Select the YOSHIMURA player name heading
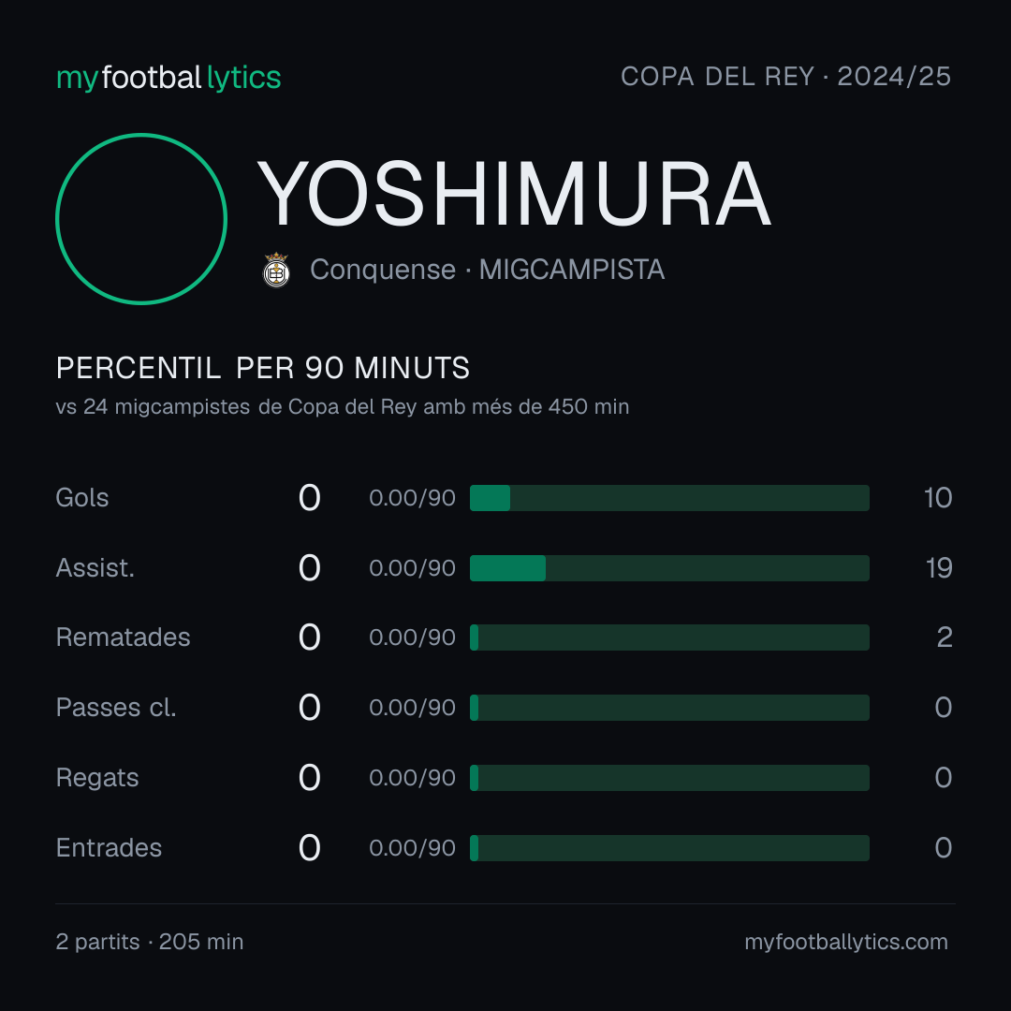1011x1011 pixels. pos(514,194)
